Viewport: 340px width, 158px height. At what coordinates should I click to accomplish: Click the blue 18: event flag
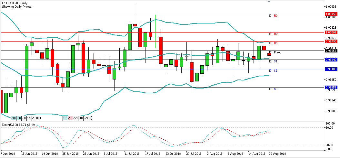click(65, 118)
